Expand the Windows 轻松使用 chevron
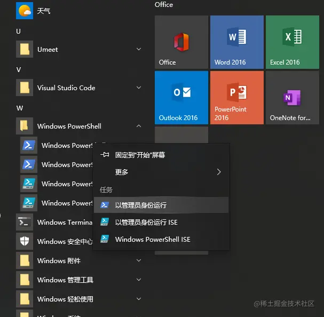324x317 pixels. [x=139, y=299]
